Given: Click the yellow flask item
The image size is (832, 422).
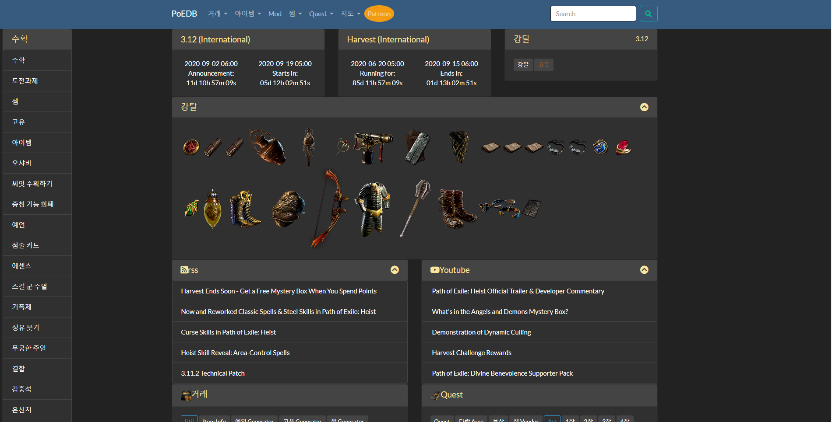Looking at the screenshot, I should pos(213,209).
